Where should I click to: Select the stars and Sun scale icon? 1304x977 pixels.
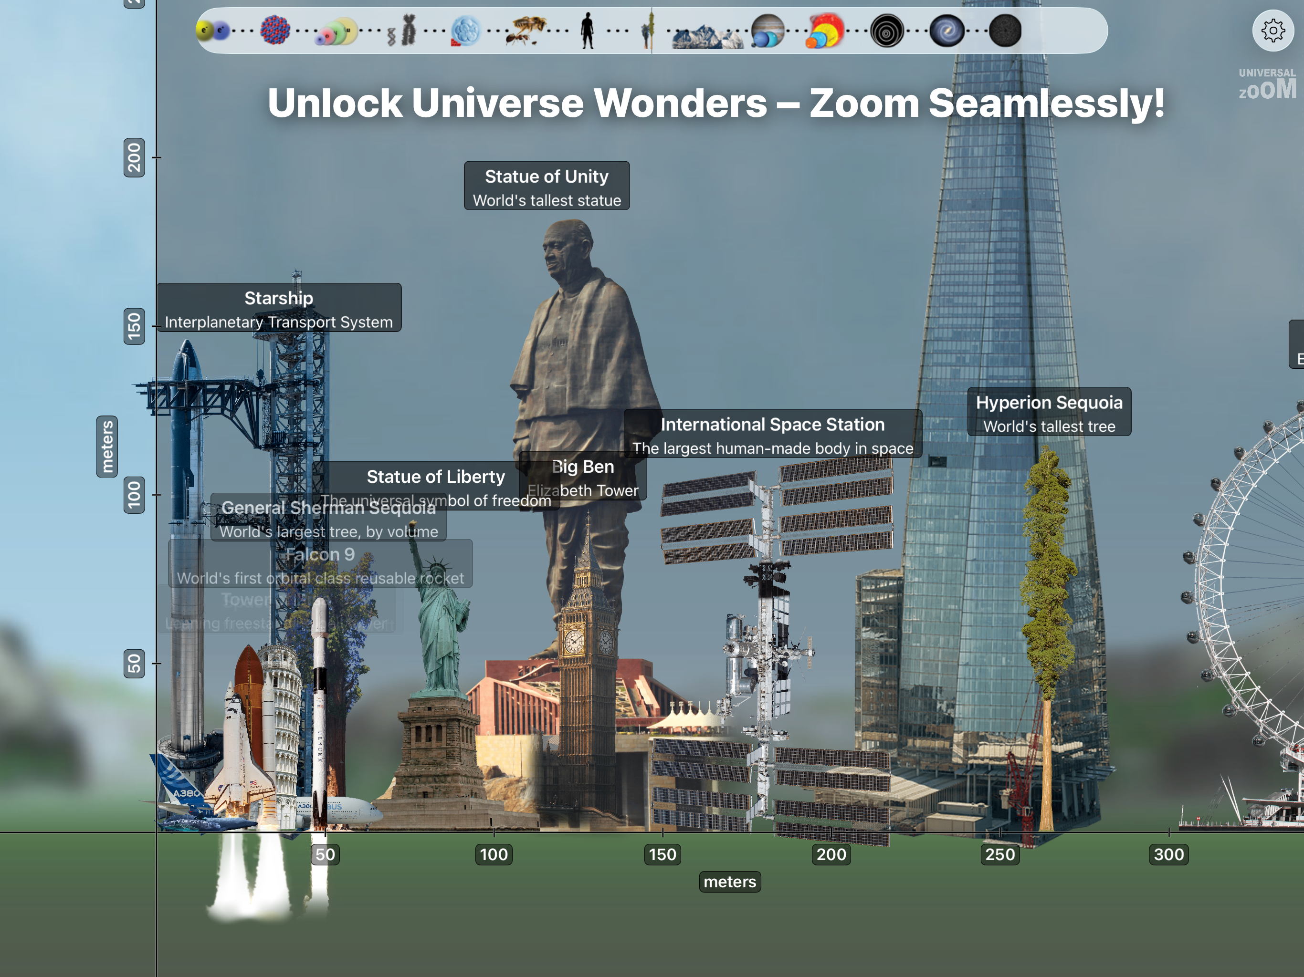tap(825, 31)
